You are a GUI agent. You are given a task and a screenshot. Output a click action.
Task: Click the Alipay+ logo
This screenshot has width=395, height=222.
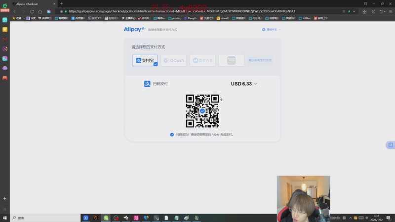tap(134, 29)
